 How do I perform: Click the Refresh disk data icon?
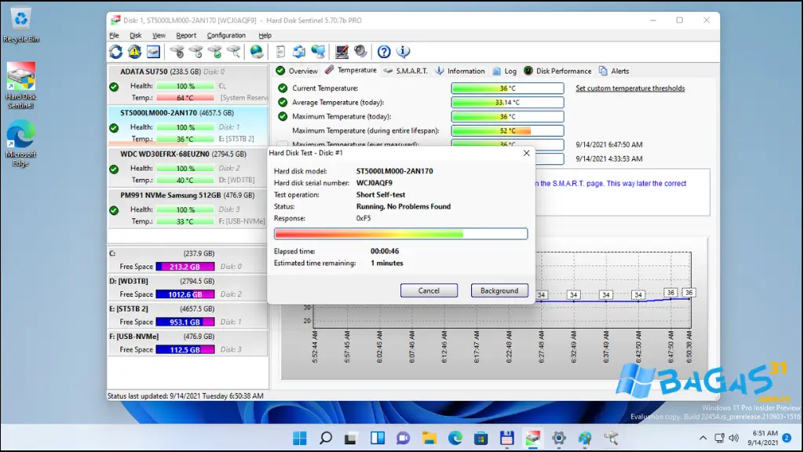click(x=116, y=51)
